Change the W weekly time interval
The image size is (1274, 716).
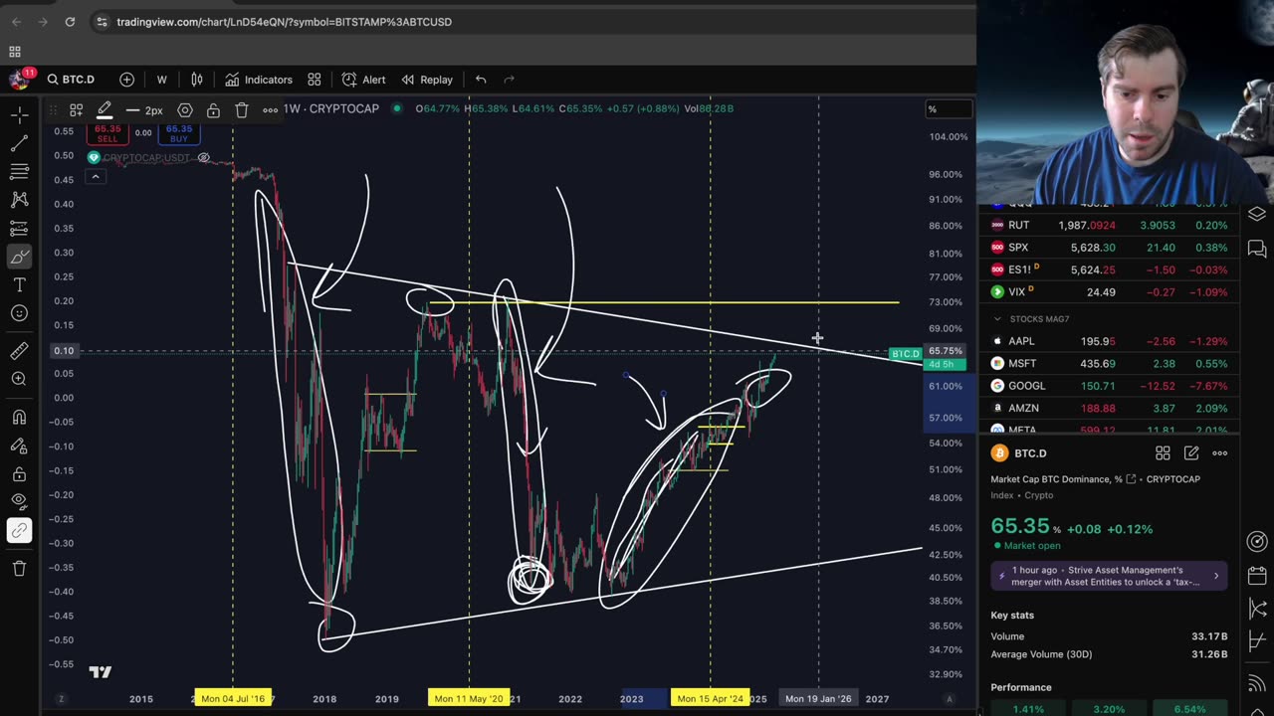pos(161,80)
